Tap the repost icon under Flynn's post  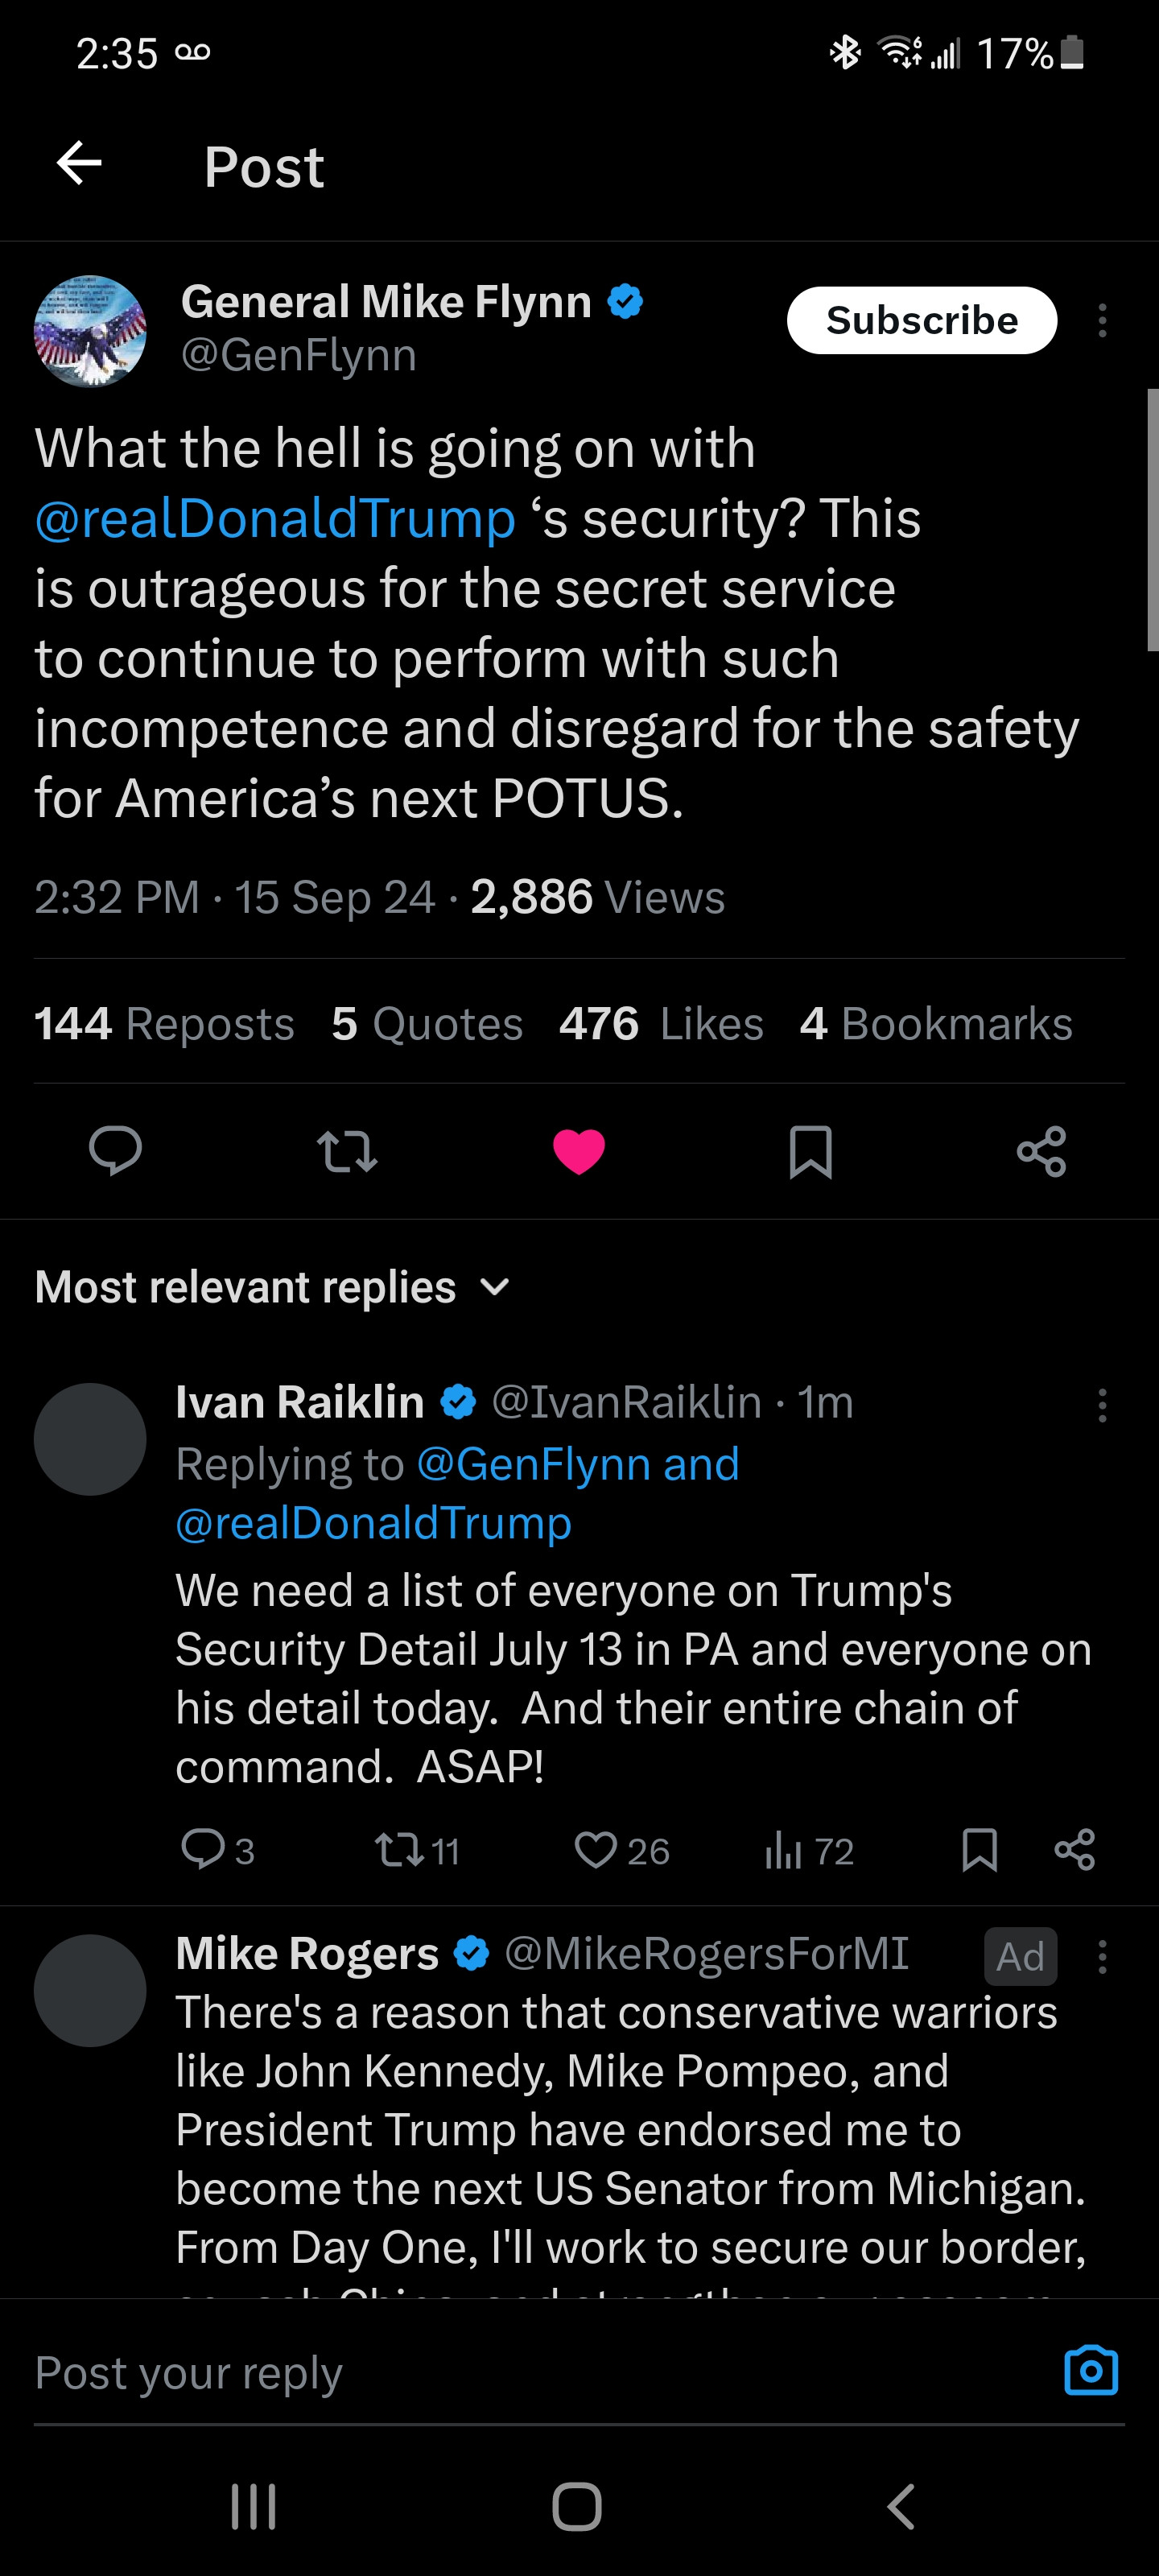tap(347, 1150)
